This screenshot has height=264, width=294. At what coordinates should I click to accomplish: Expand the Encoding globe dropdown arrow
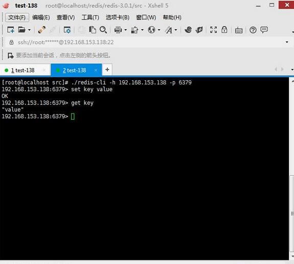click(x=159, y=30)
